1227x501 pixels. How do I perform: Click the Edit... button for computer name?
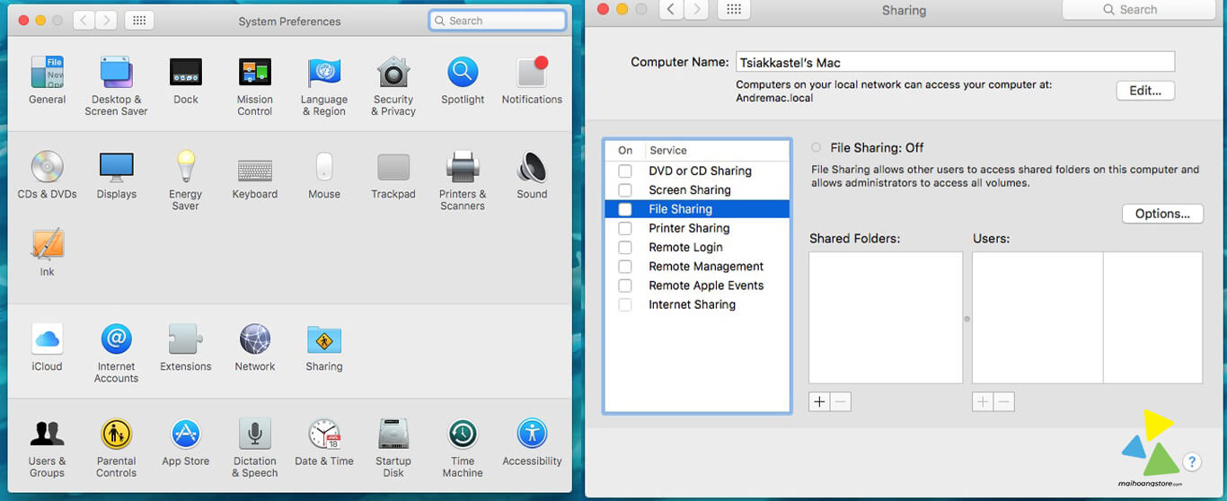(1145, 91)
